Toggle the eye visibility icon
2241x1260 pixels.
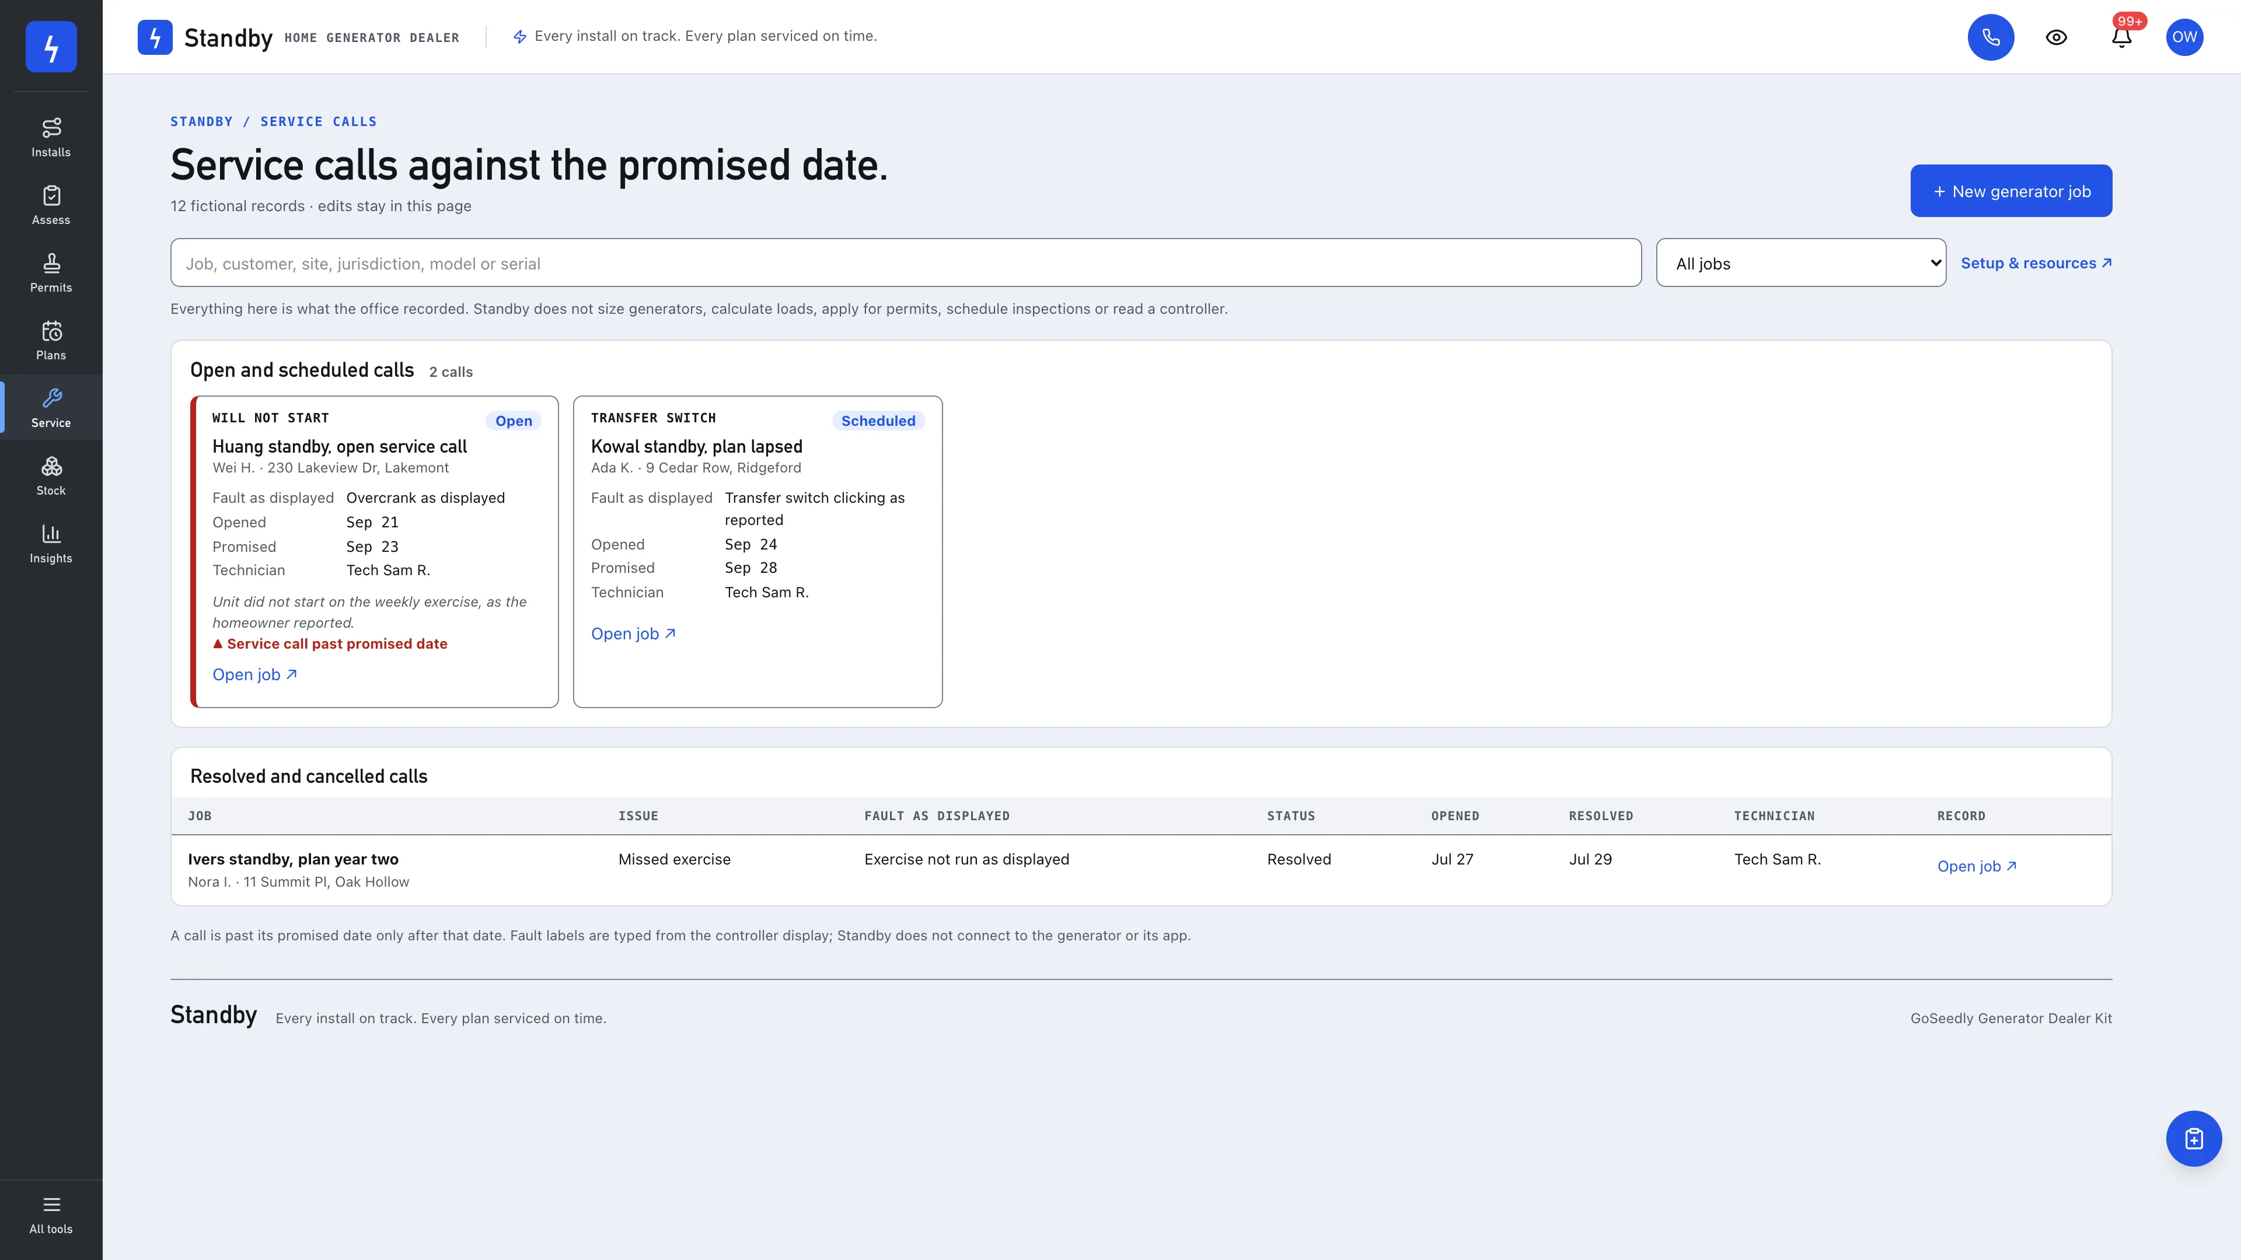coord(2055,37)
